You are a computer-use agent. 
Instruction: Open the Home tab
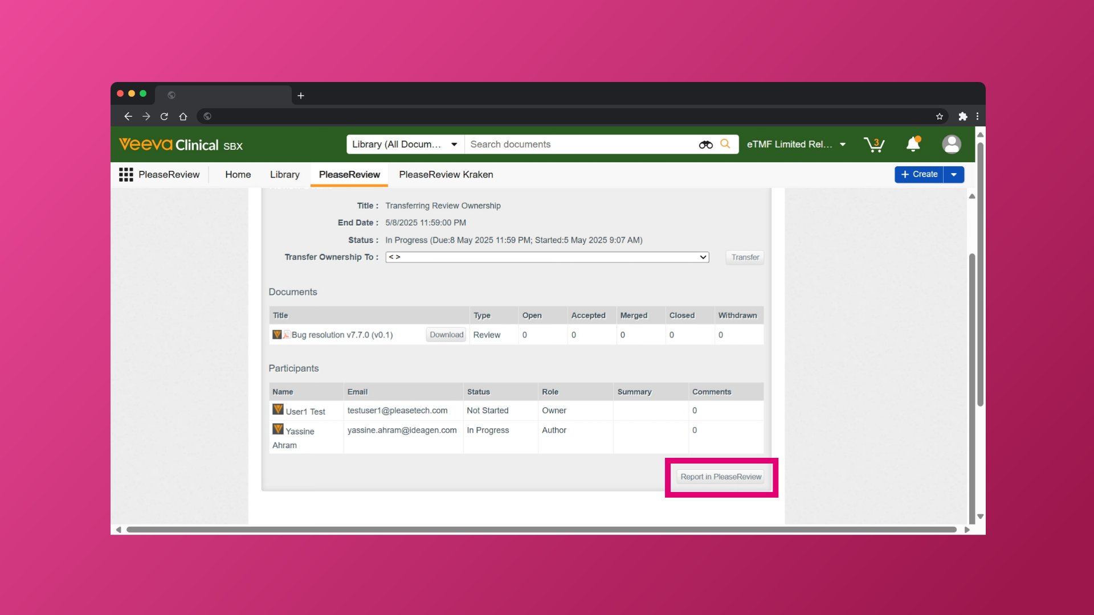pos(238,175)
